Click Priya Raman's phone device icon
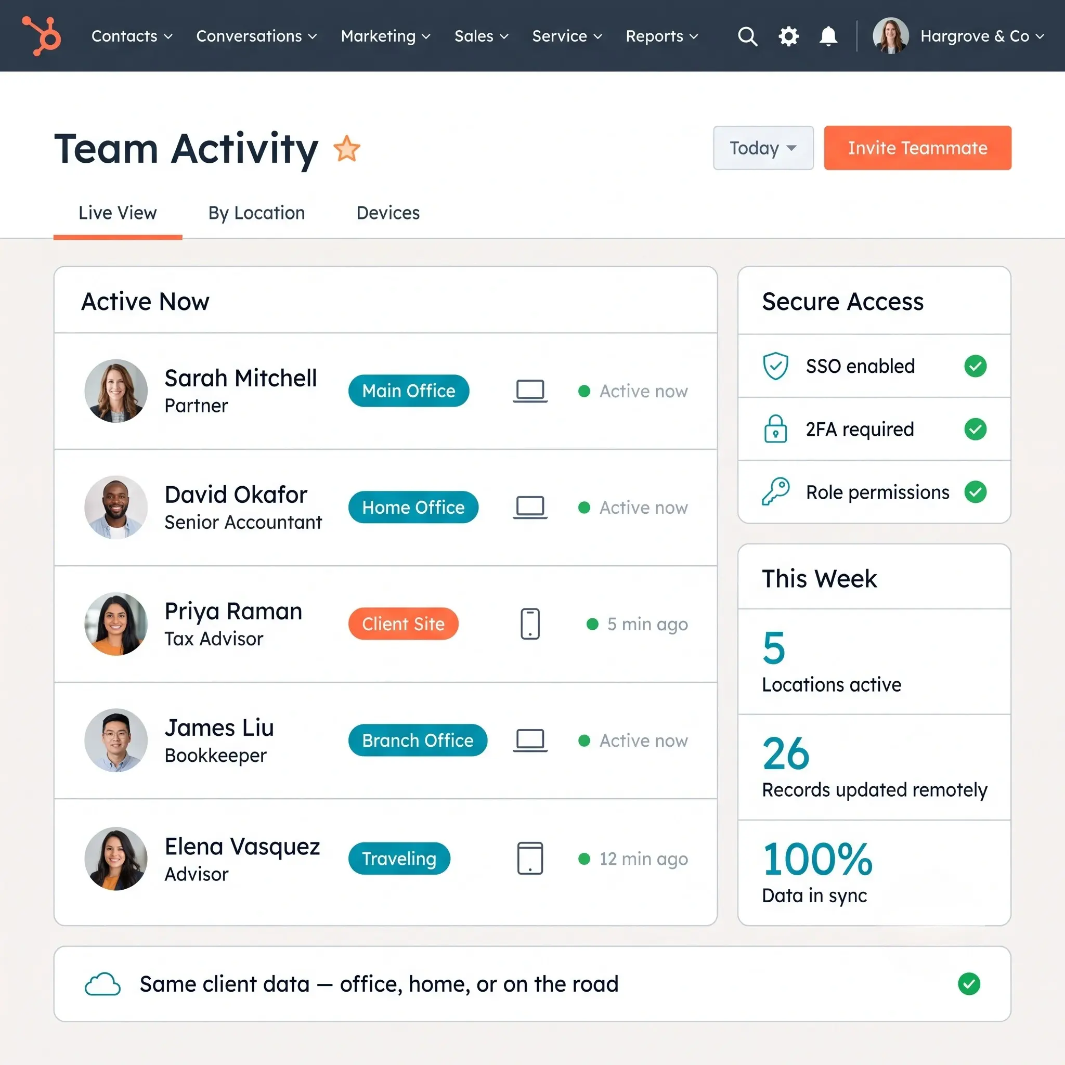 (x=530, y=624)
